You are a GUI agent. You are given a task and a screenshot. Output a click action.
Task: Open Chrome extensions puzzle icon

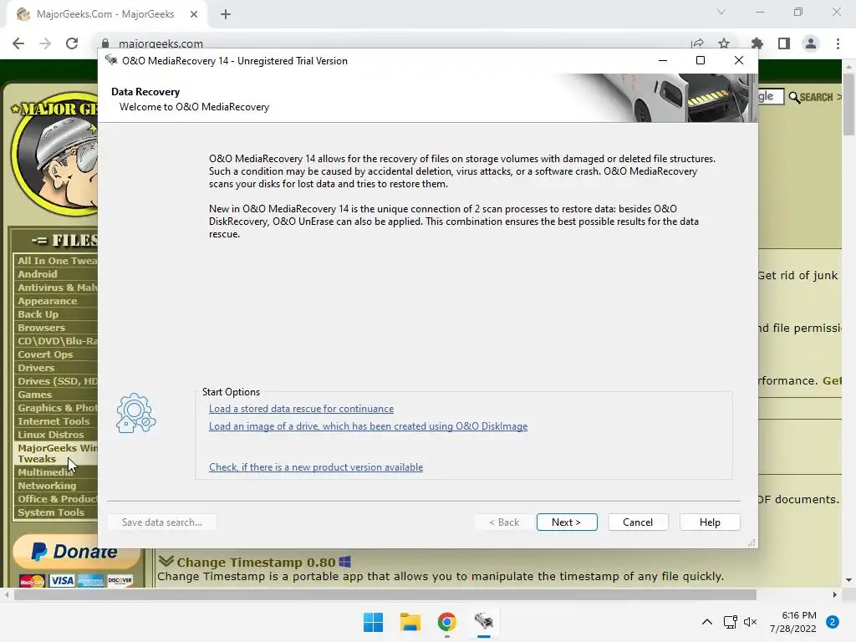coord(757,43)
